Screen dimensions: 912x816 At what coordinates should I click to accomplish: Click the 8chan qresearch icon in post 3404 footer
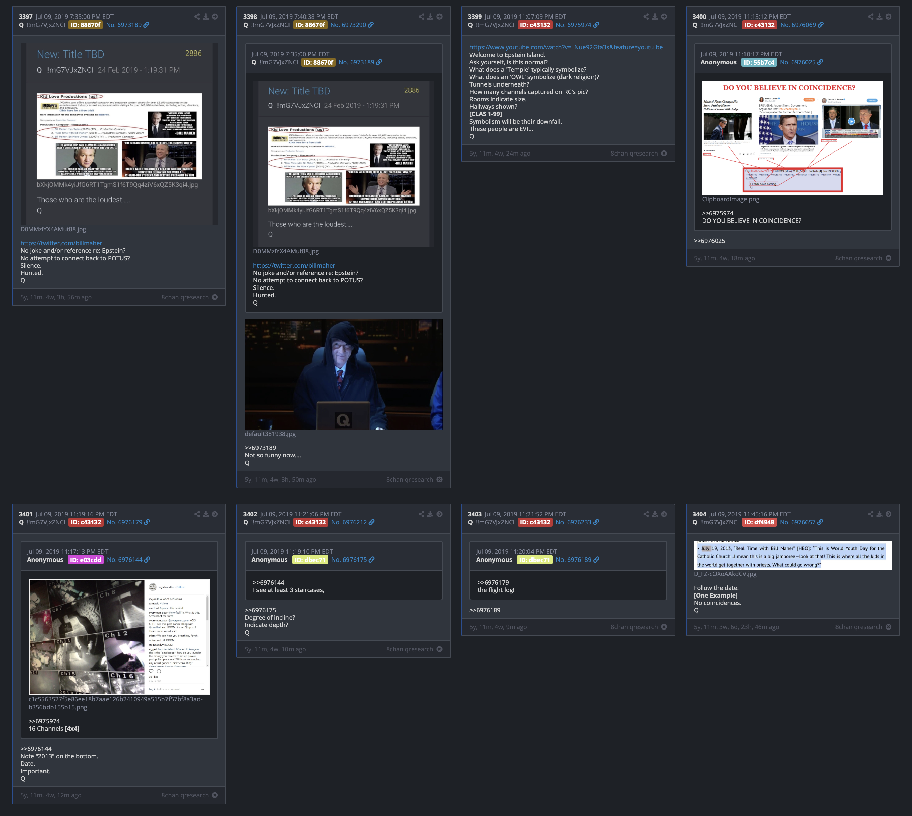pos(888,627)
